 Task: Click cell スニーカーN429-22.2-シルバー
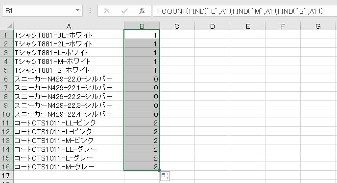(x=69, y=96)
